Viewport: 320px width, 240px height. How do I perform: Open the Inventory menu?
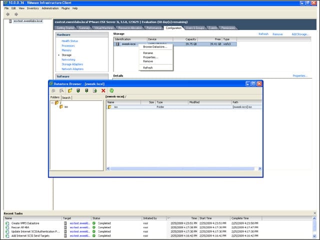coord(33,8)
